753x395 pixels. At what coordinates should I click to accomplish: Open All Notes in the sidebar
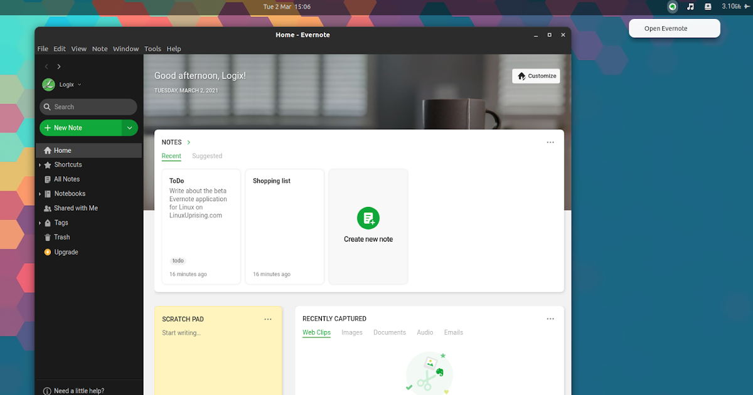(x=88, y=179)
